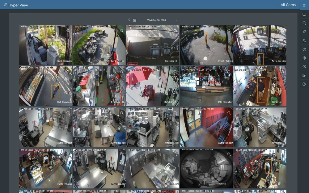Open the display view icon in the sidebar
The width and height of the screenshot is (309, 193).
point(304,14)
